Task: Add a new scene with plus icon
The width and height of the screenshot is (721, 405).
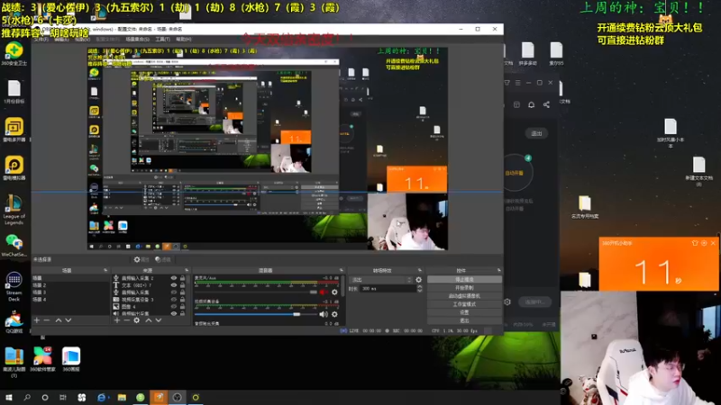Action: click(37, 320)
